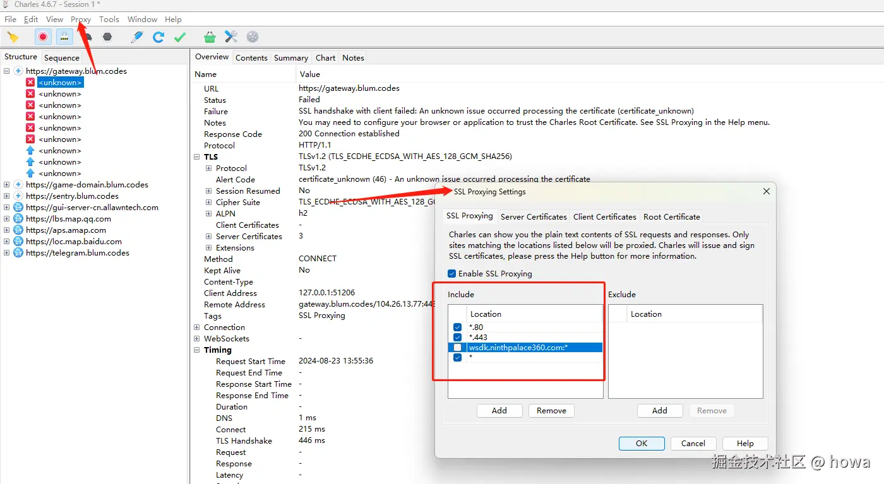Viewport: 884px width, 484px height.
Task: Validate the response with the green checkmark icon
Action: click(x=180, y=37)
